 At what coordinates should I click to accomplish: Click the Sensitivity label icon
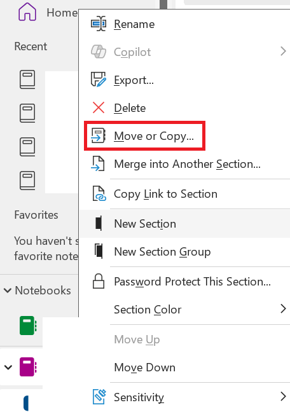coord(99,397)
